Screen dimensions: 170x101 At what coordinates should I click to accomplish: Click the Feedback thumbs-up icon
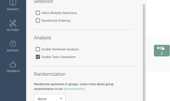(13, 64)
